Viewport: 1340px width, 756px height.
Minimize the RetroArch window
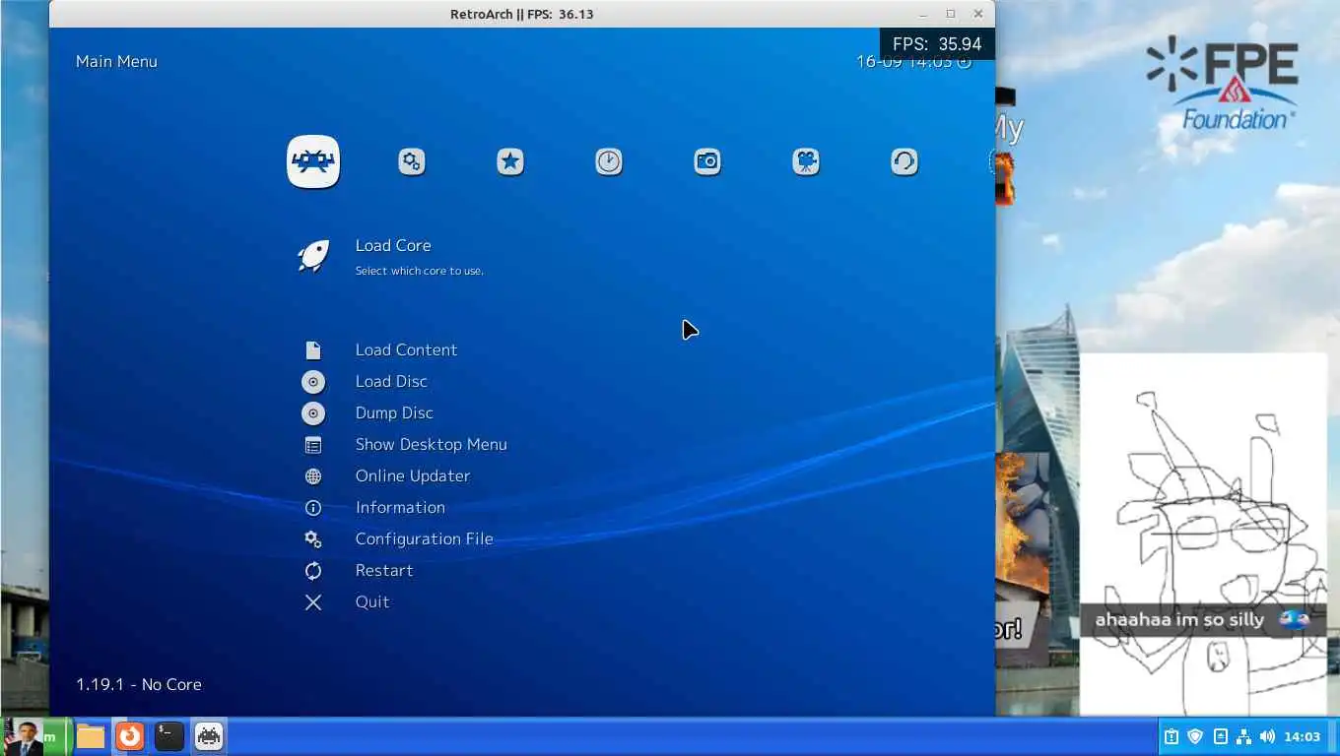[x=923, y=14]
